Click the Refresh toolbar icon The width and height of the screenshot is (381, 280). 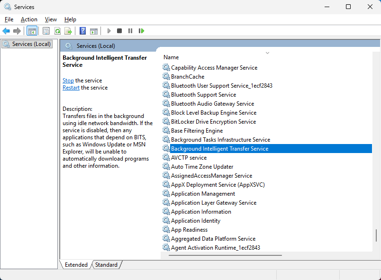click(x=57, y=31)
